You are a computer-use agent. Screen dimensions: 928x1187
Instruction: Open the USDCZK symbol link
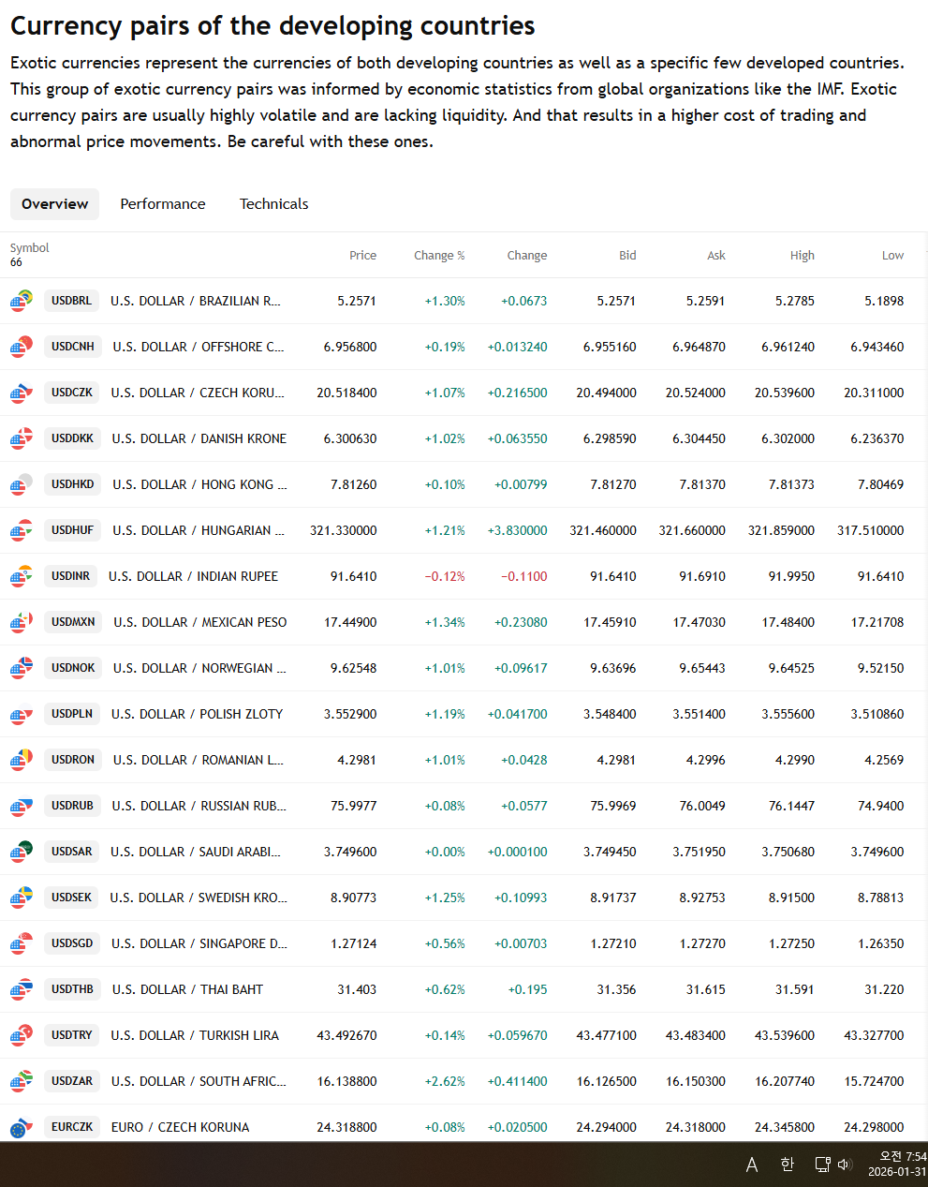click(72, 393)
